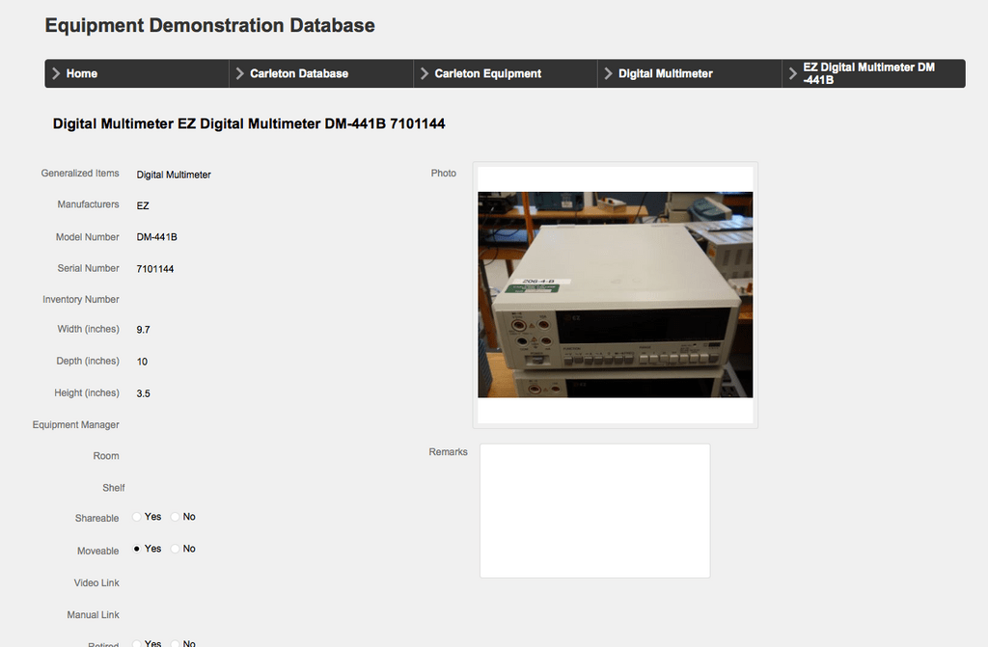Click the chevron icon before Home breadcrumb
Viewport: 988px width, 647px height.
[58, 73]
